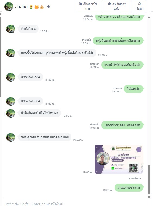Open JaJaa's profile picture in header
Image resolution: width=153 pixels, height=206 pixels.
(x=9, y=7)
